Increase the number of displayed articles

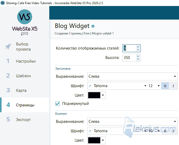138,47
